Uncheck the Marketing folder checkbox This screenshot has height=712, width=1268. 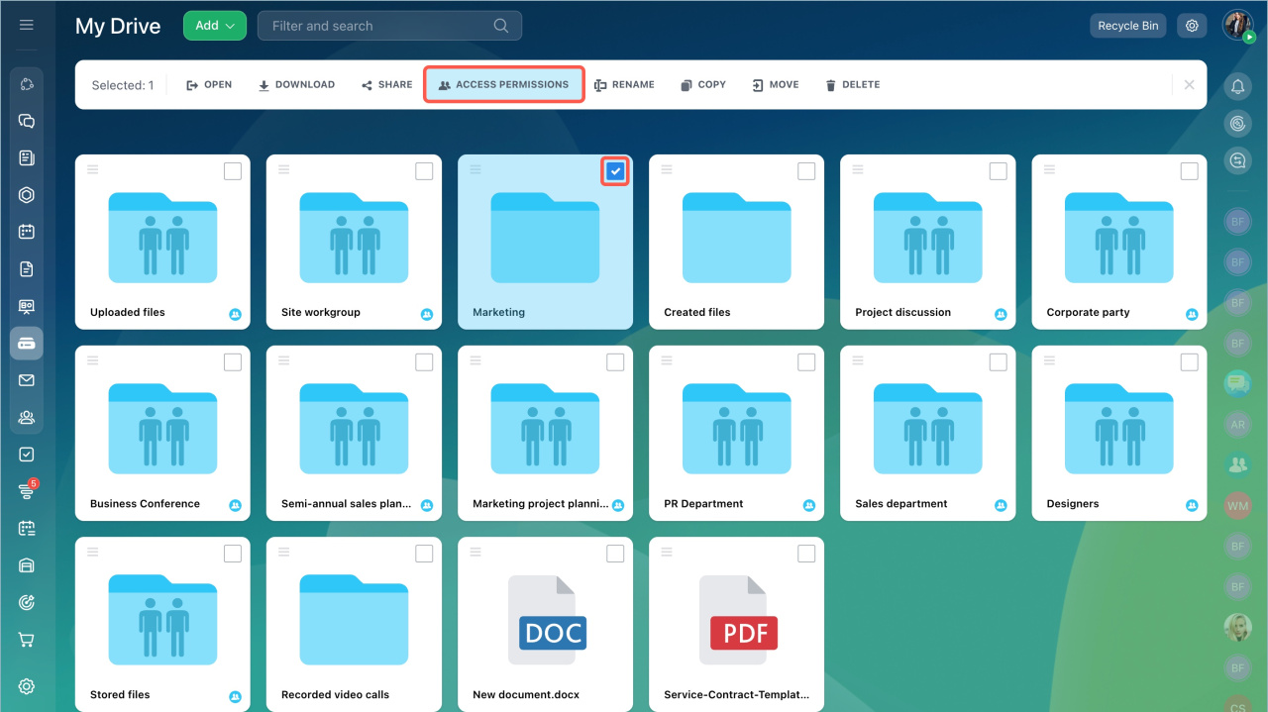[615, 171]
